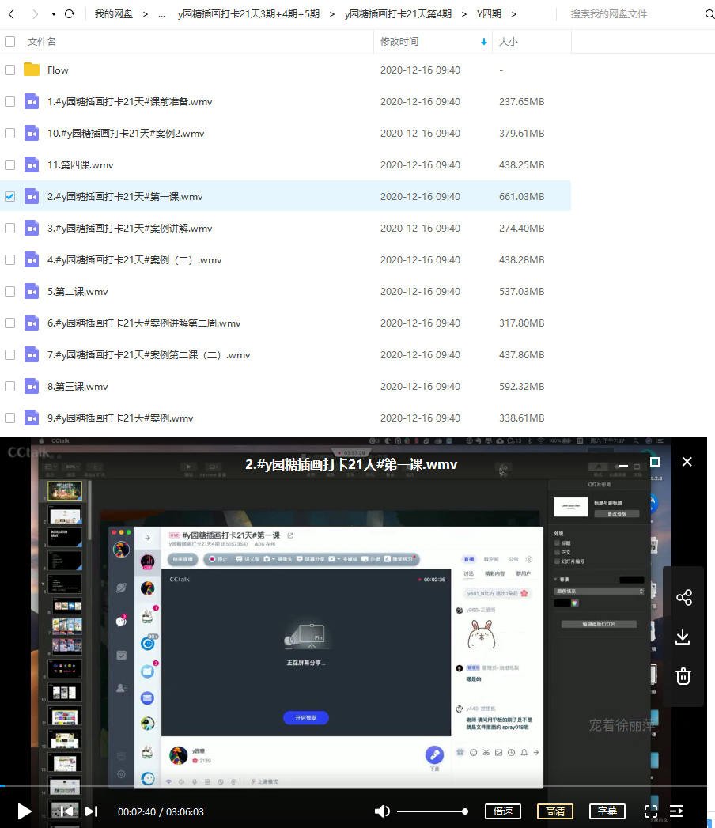Viewport: 715px width, 828px height.
Task: Navigate to y园糖插画打卡21天第4期 in the breadcrumb
Action: pyautogui.click(x=398, y=13)
